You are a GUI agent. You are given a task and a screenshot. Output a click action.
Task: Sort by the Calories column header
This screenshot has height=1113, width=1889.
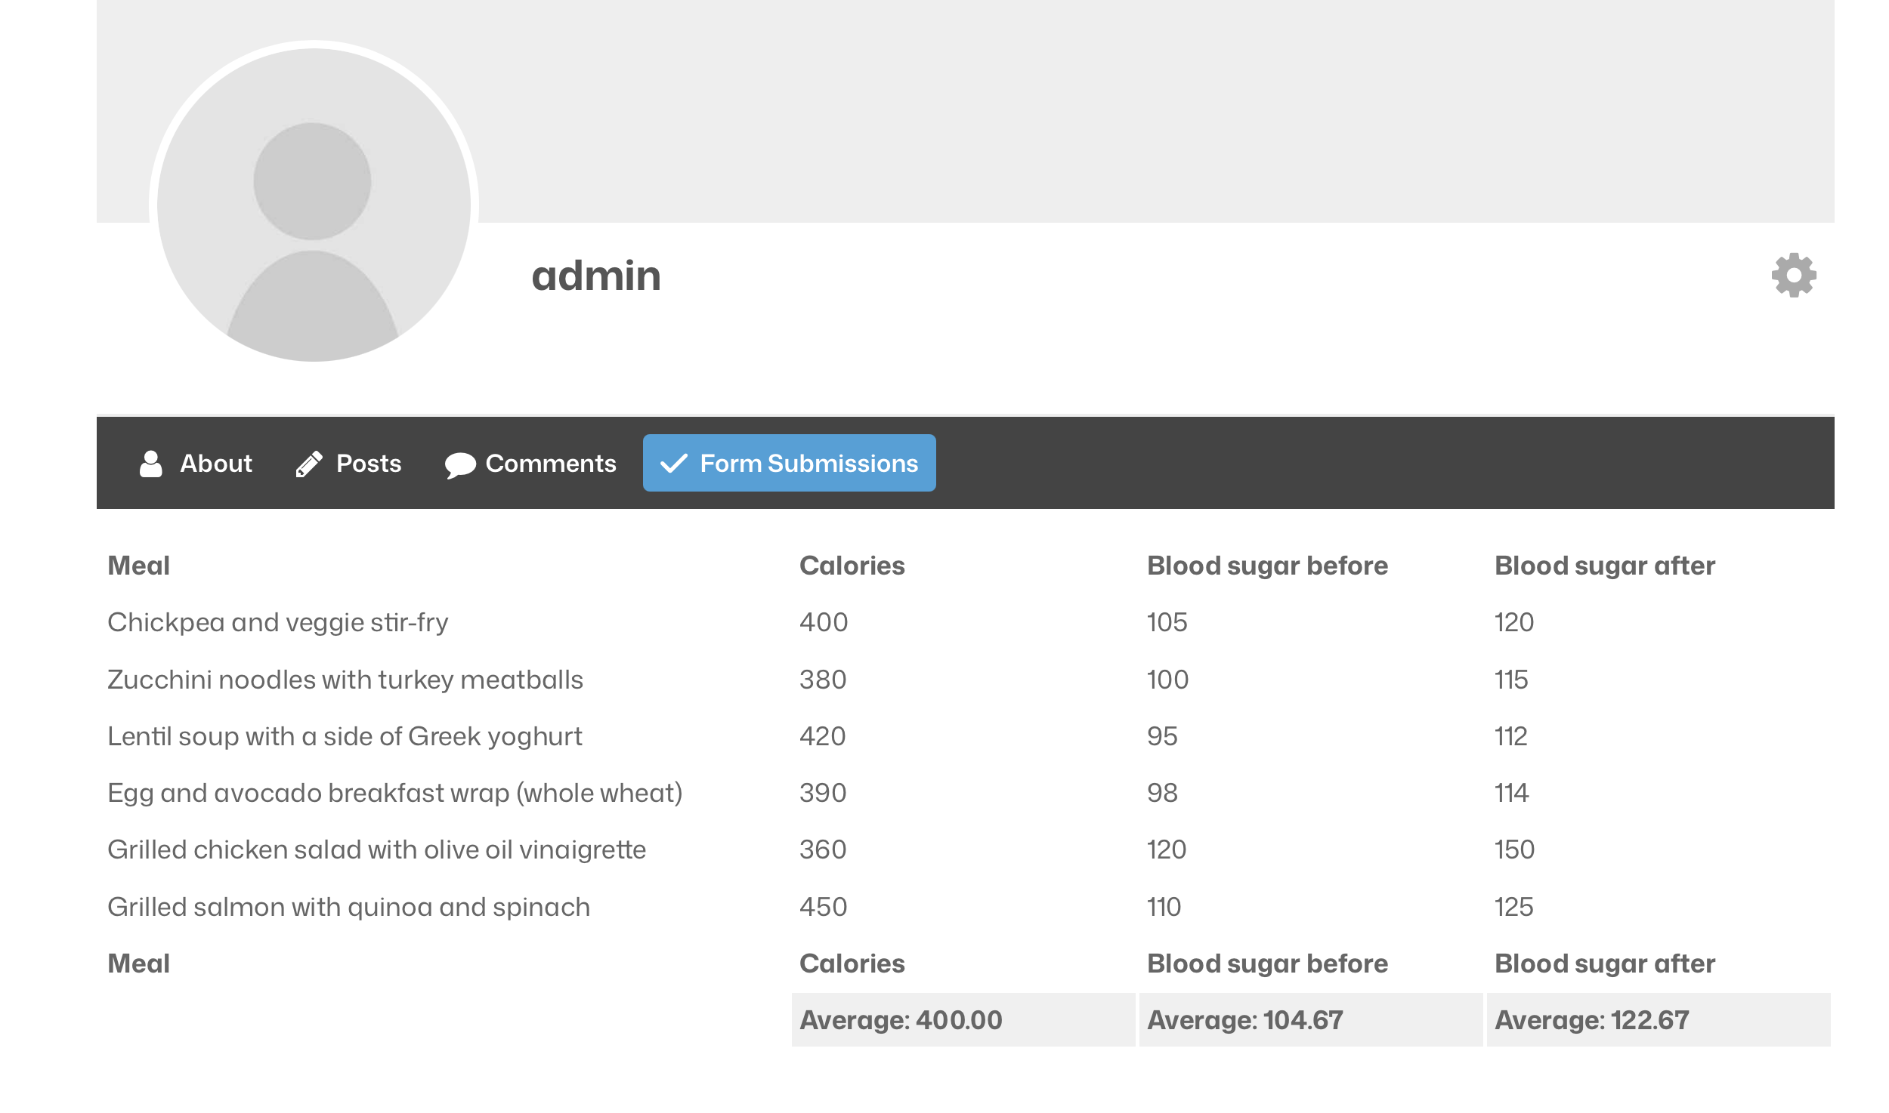[852, 565]
